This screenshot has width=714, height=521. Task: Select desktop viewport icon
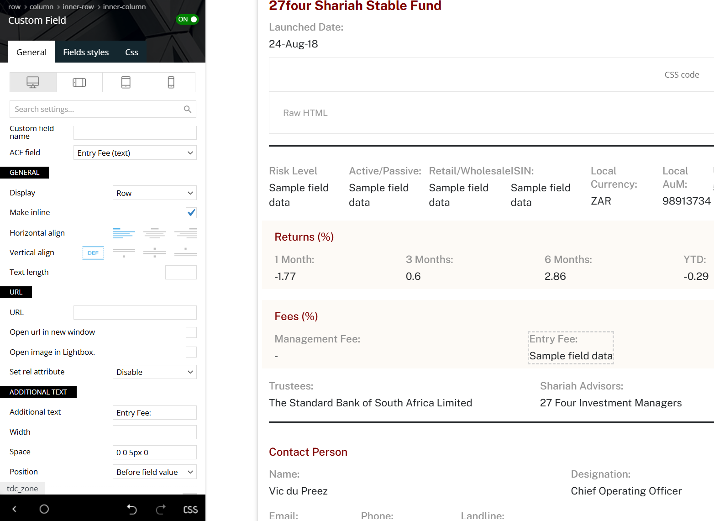coord(33,82)
